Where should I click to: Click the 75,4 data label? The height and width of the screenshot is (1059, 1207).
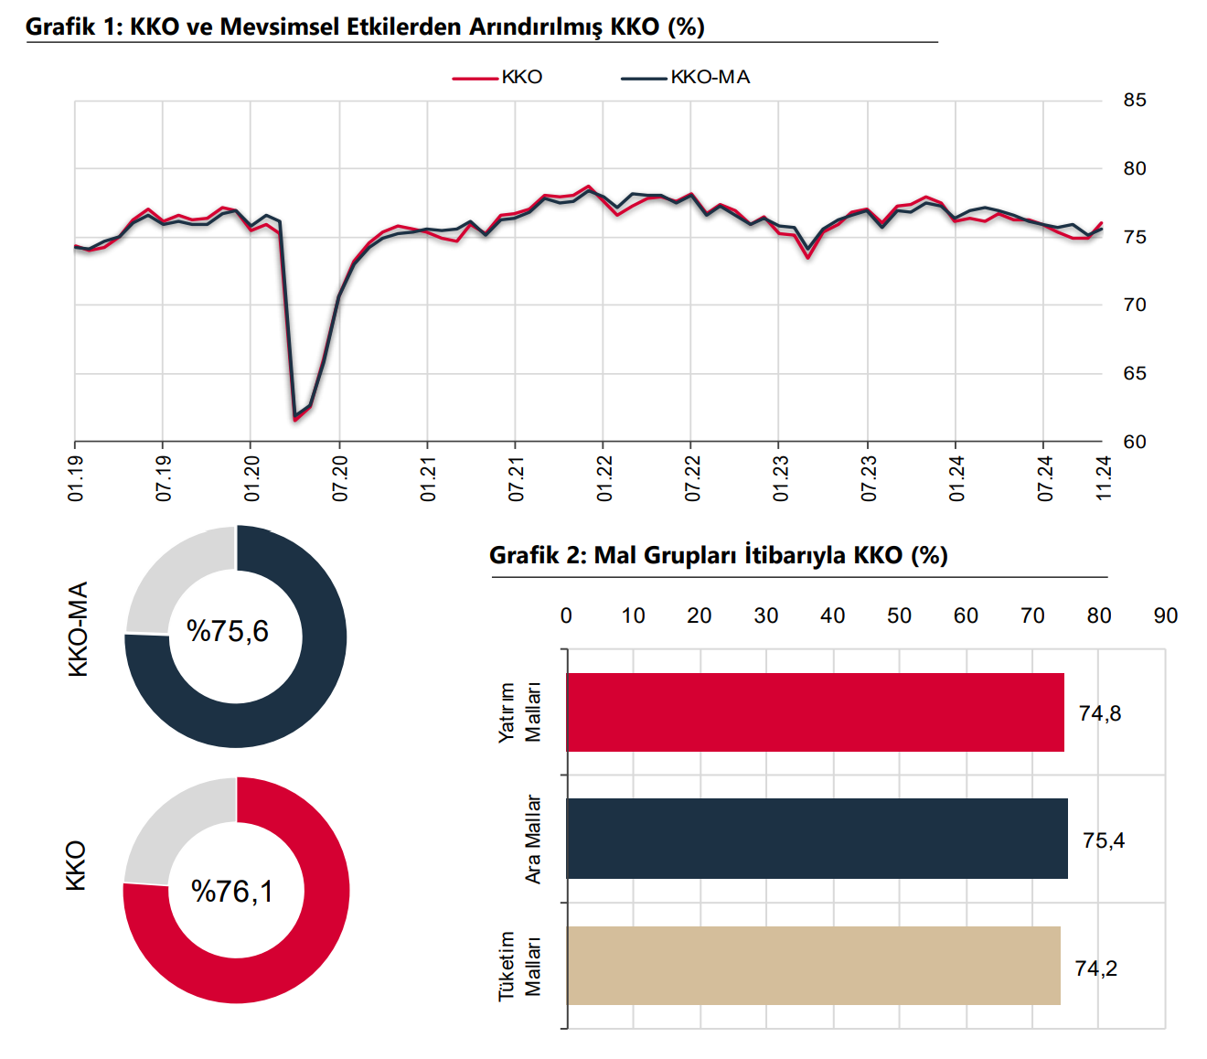(1103, 840)
